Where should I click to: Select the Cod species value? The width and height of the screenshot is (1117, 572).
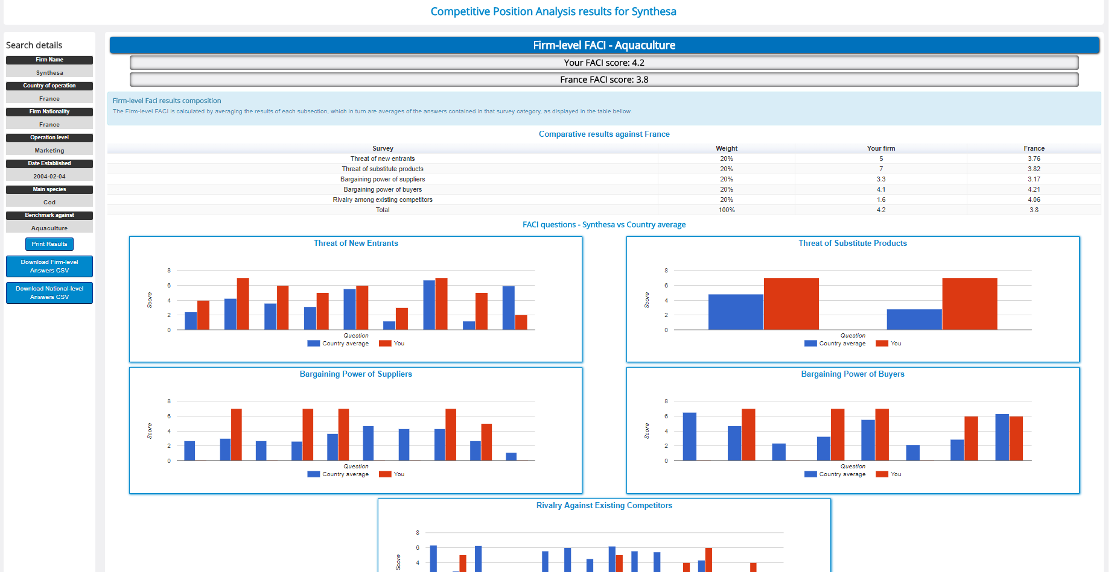pos(49,203)
